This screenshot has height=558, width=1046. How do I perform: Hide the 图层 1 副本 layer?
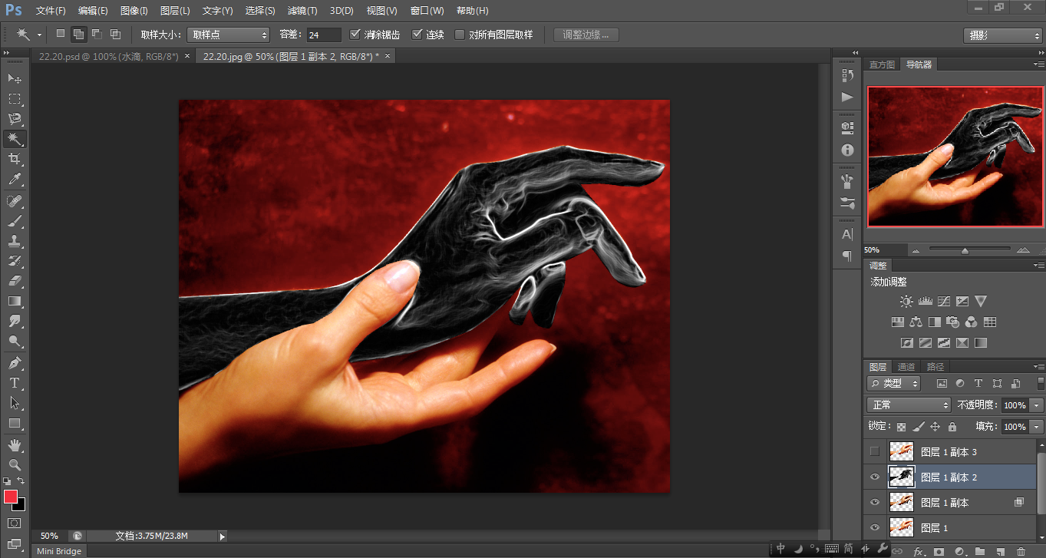874,503
